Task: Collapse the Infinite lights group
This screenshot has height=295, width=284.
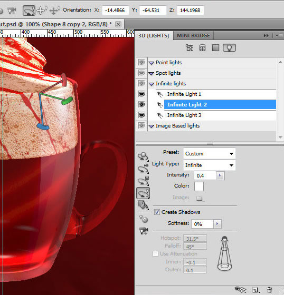Action: [x=152, y=84]
